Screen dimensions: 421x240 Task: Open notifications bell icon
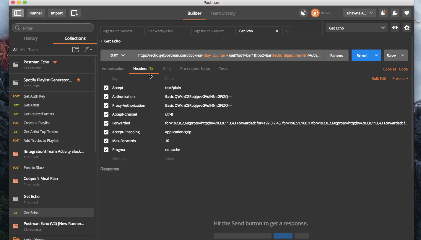383,13
